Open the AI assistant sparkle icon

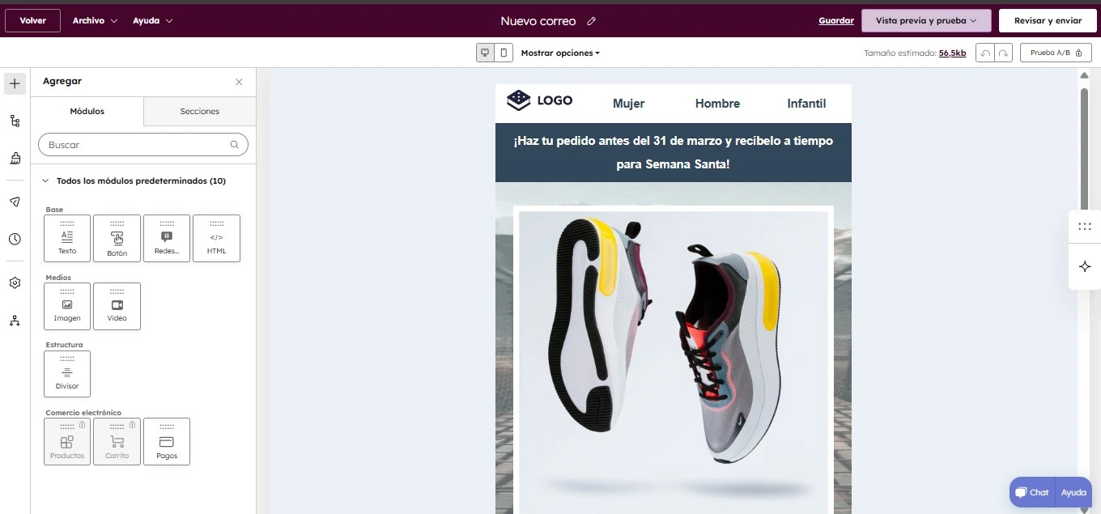(1084, 265)
